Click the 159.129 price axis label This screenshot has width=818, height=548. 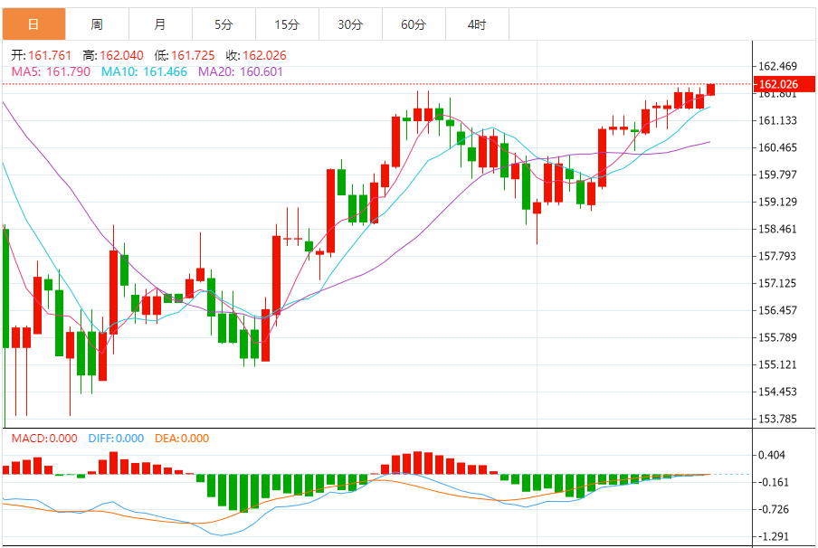tap(777, 202)
